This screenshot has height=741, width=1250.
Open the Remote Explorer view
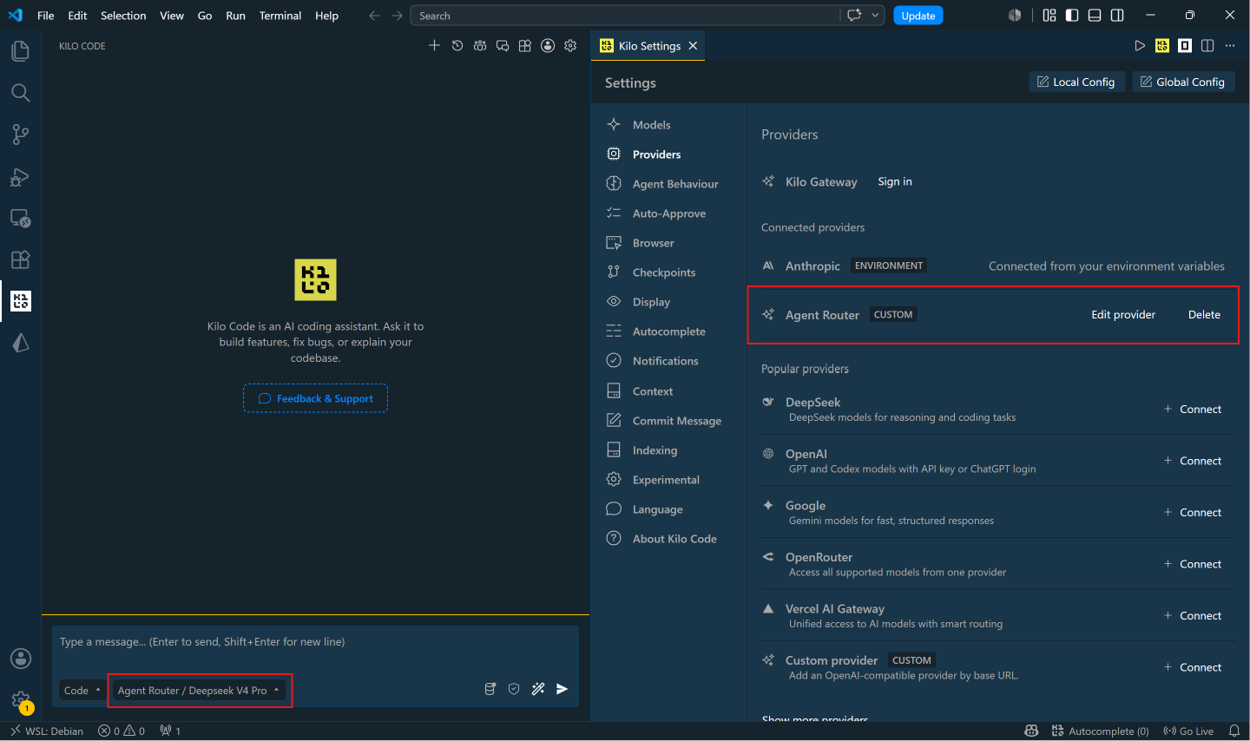pyautogui.click(x=20, y=218)
